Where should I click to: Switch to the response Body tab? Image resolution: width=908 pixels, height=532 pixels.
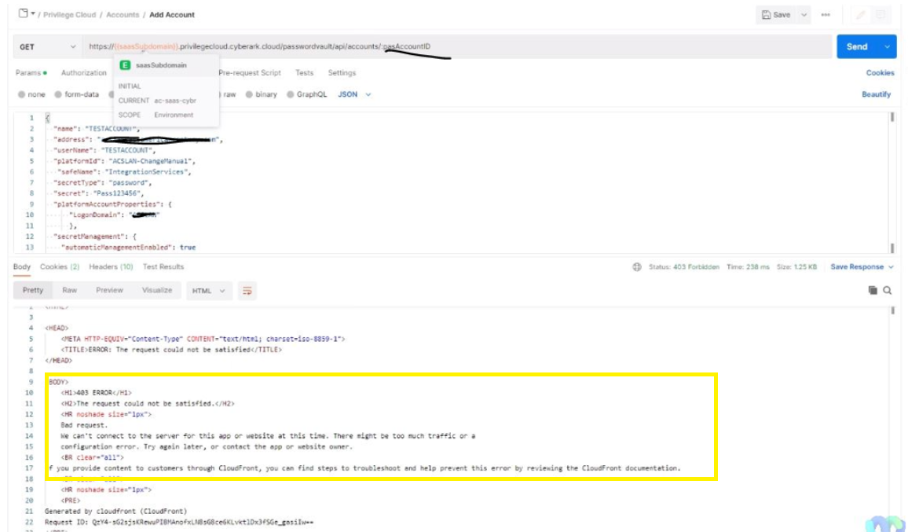(22, 267)
